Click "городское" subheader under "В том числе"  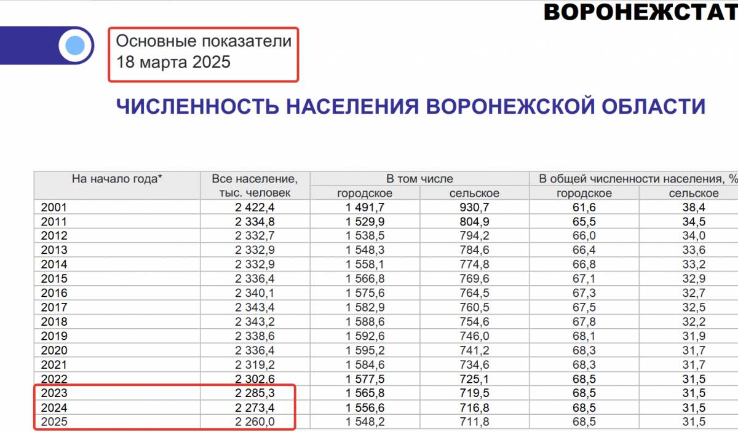pyautogui.click(x=365, y=194)
